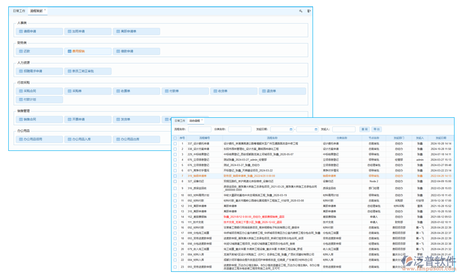Focus the 流程名称 filter input
Image resolution: width=461 pixels, height=276 pixels.
tap(200, 129)
